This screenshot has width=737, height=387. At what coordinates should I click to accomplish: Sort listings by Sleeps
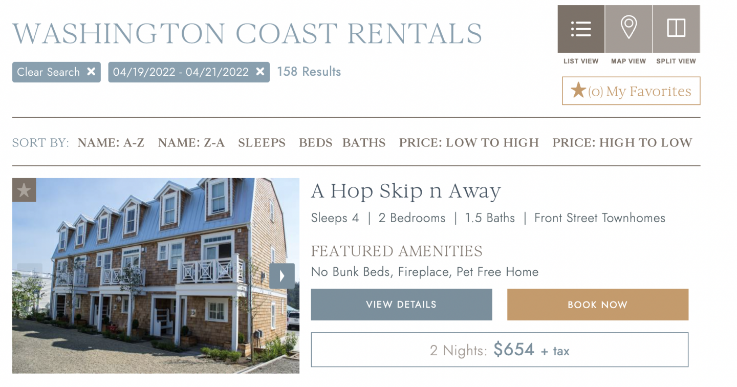262,143
